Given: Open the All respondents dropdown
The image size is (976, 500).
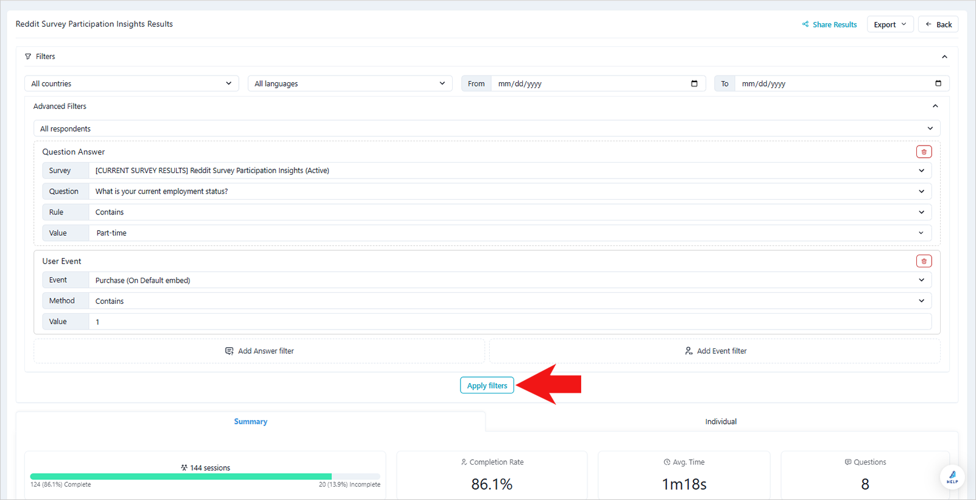Looking at the screenshot, I should 487,129.
